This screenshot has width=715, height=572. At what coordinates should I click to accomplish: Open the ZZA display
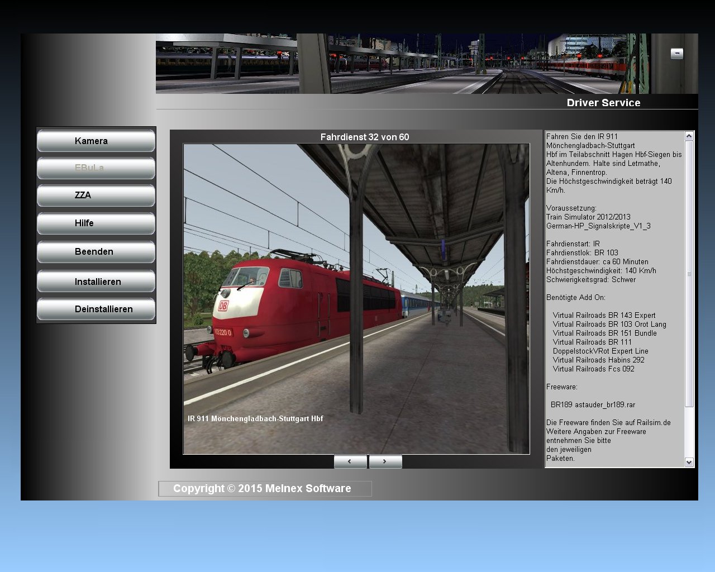[96, 196]
